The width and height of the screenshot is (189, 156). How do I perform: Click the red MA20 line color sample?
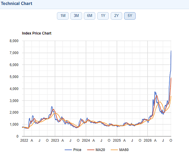click(x=91, y=150)
